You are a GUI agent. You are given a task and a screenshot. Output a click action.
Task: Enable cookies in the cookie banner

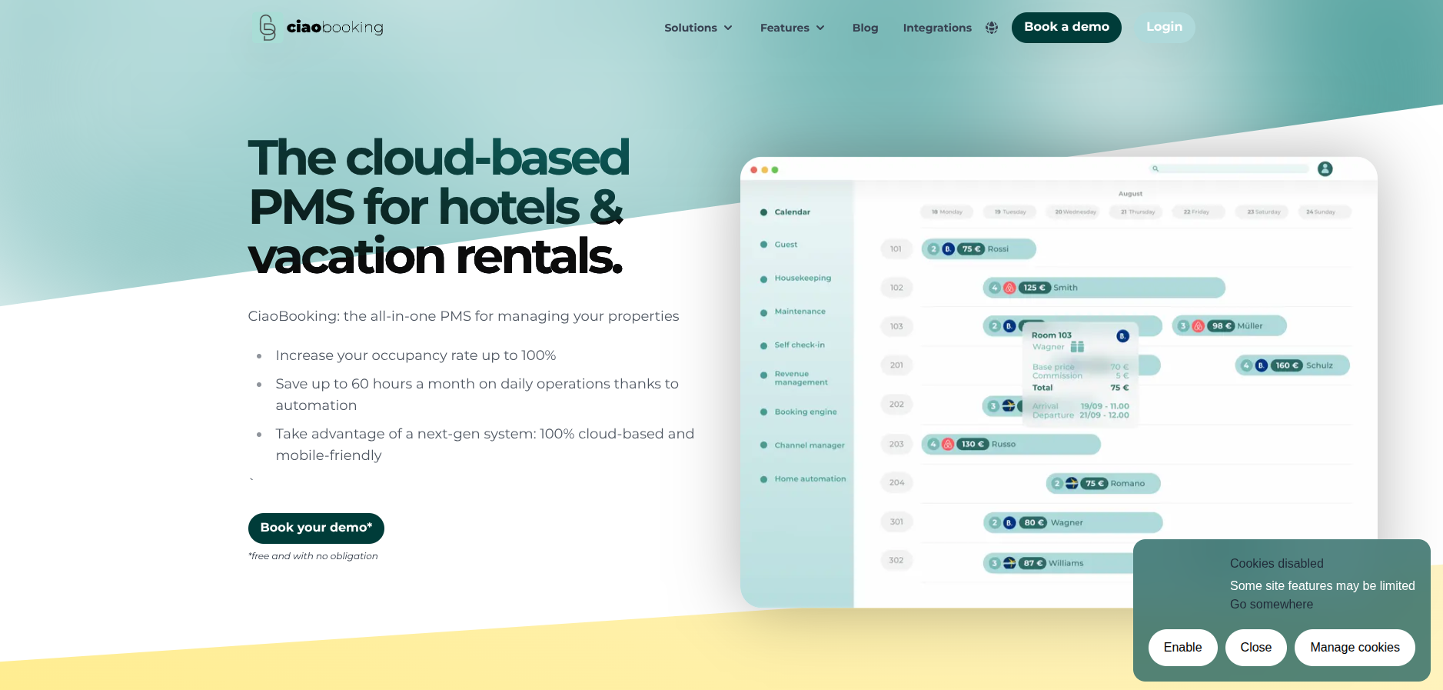1182,648
